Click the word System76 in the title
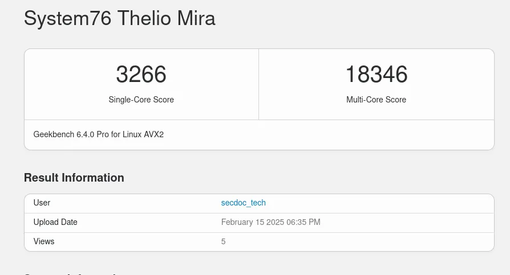The height and width of the screenshot is (275, 510). [x=68, y=19]
